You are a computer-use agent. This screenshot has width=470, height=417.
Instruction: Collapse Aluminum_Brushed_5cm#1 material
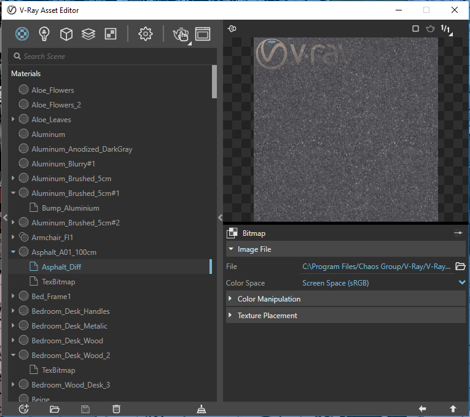pyautogui.click(x=13, y=193)
